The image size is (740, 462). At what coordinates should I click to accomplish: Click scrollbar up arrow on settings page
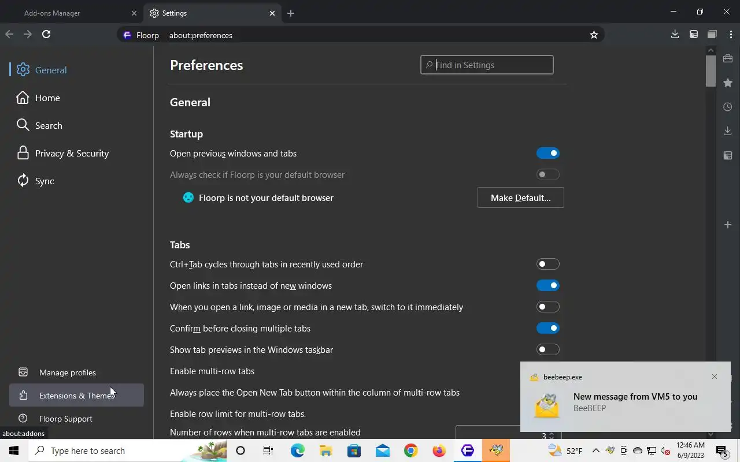(x=711, y=50)
